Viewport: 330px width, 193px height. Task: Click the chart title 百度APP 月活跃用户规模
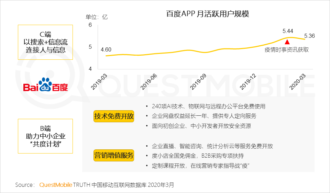(x=207, y=14)
